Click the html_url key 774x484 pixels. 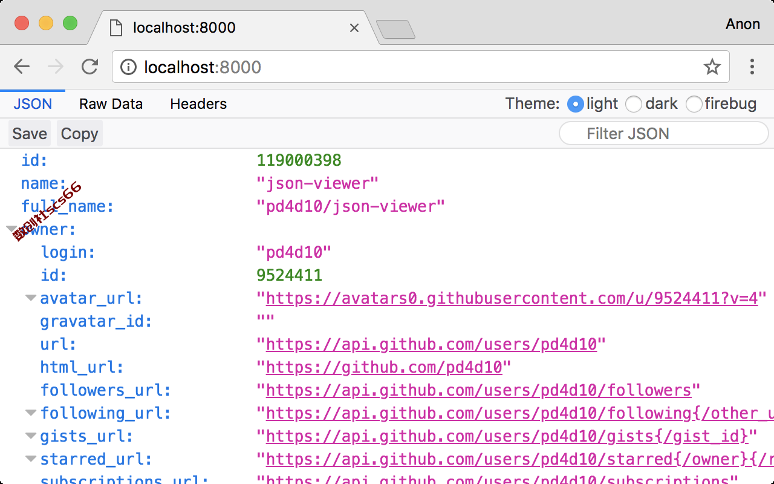[x=82, y=367]
